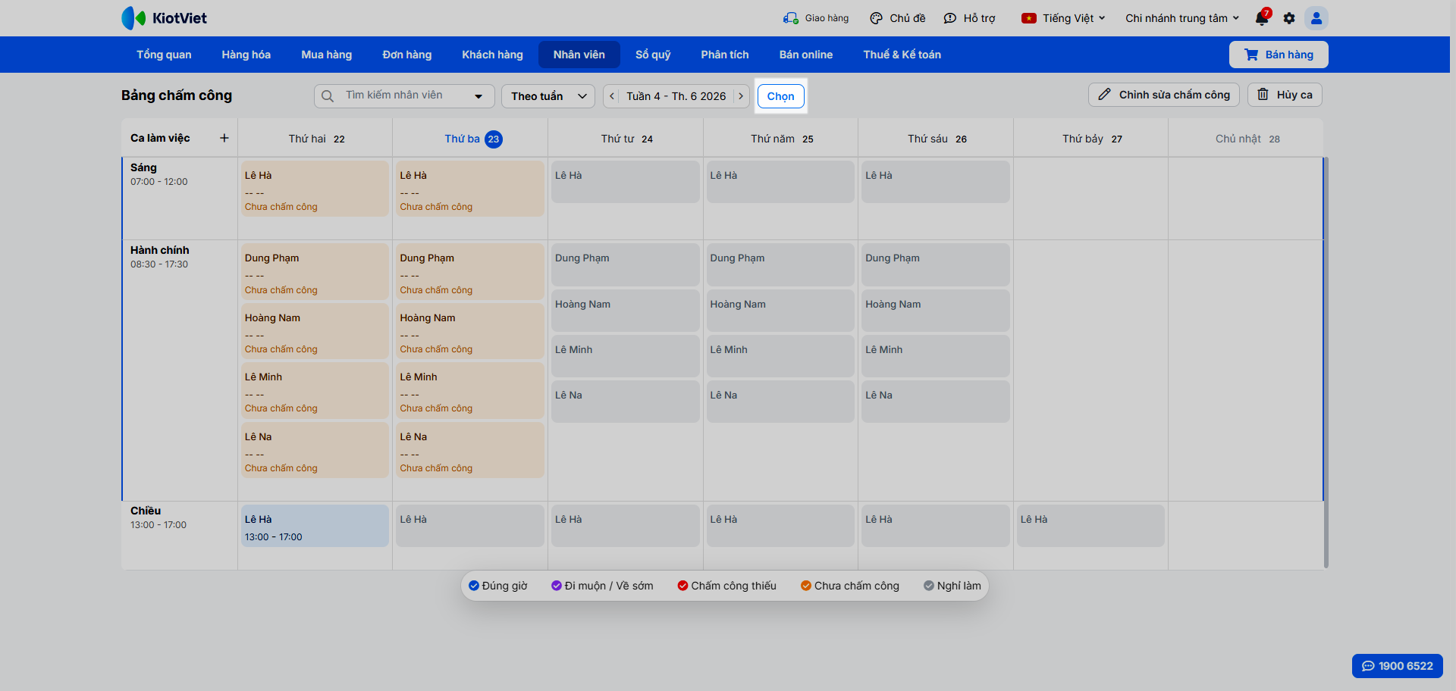Open the user account avatar
The height and width of the screenshot is (691, 1456).
pyautogui.click(x=1316, y=18)
